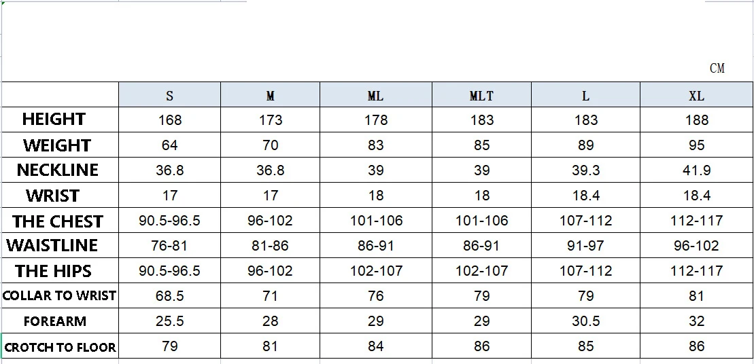Select the HEIGHT row label
This screenshot has width=754, height=364.
pyautogui.click(x=54, y=120)
